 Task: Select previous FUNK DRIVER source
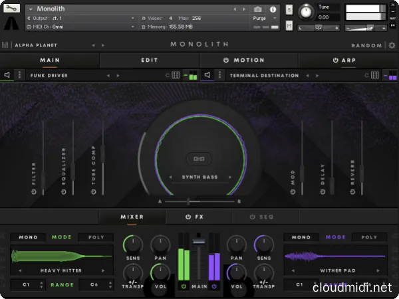[108, 76]
